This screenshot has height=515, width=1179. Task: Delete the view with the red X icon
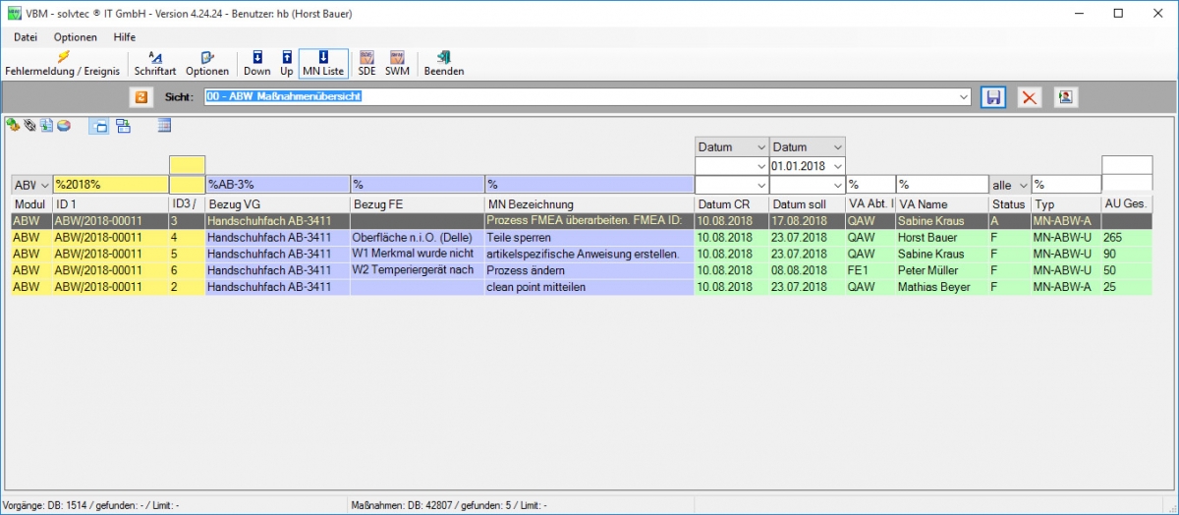click(x=1029, y=97)
